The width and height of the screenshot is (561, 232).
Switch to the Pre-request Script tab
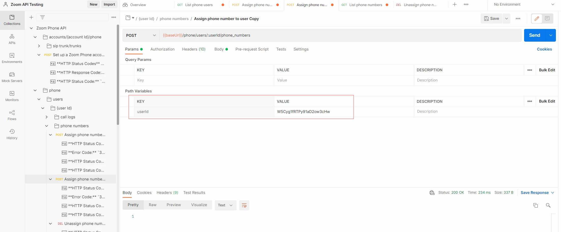pos(252,49)
